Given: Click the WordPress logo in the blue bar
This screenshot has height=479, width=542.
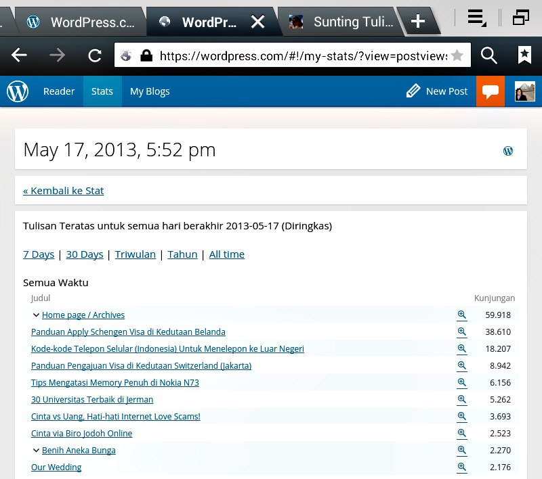Looking at the screenshot, I should (x=18, y=91).
